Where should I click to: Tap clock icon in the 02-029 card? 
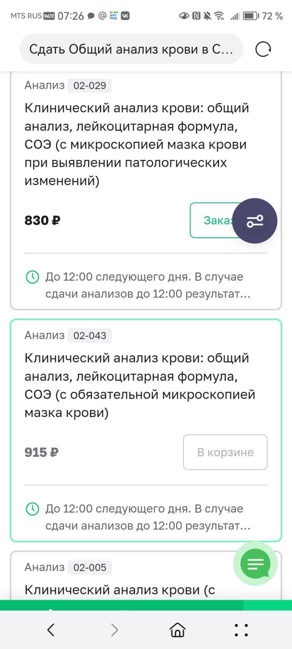click(32, 277)
